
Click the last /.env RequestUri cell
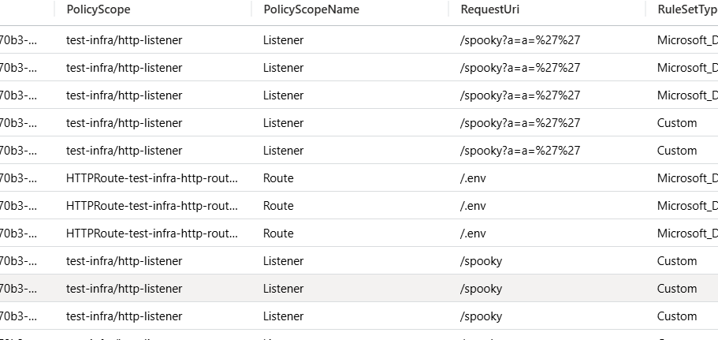[473, 234]
